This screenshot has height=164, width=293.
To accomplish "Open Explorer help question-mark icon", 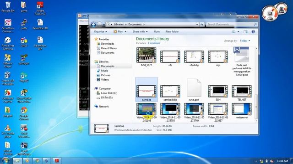I will 253,31.
